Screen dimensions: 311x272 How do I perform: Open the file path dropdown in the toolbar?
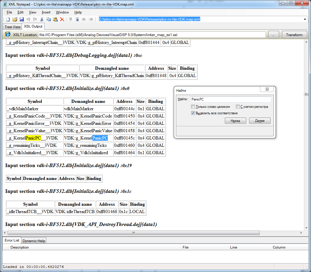[305, 19]
